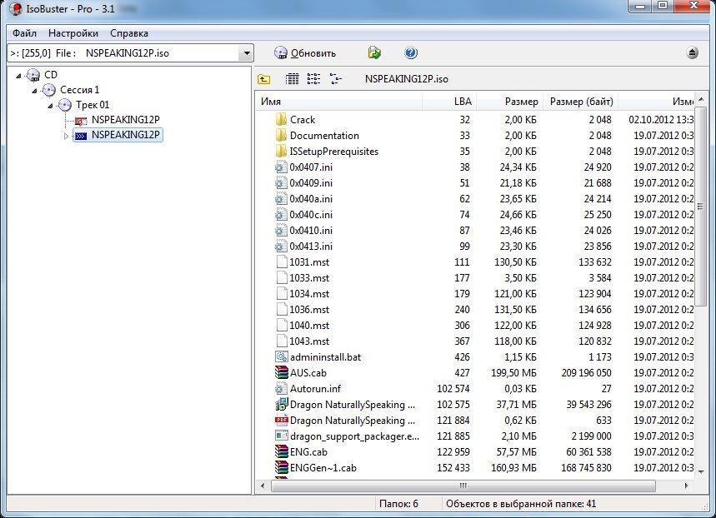
Task: Click the eject icon in the toolbar
Action: click(692, 53)
